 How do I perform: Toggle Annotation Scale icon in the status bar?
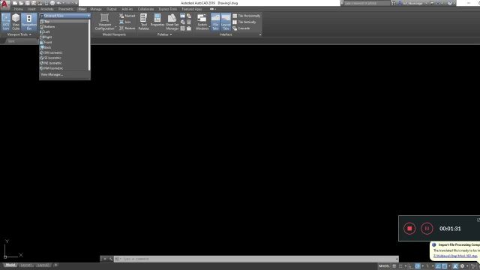pos(455,266)
